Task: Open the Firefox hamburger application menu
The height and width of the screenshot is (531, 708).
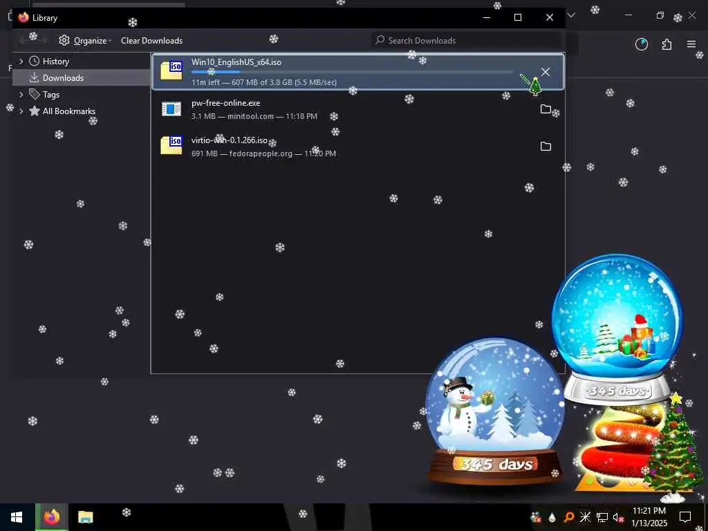Action: pyautogui.click(x=691, y=44)
